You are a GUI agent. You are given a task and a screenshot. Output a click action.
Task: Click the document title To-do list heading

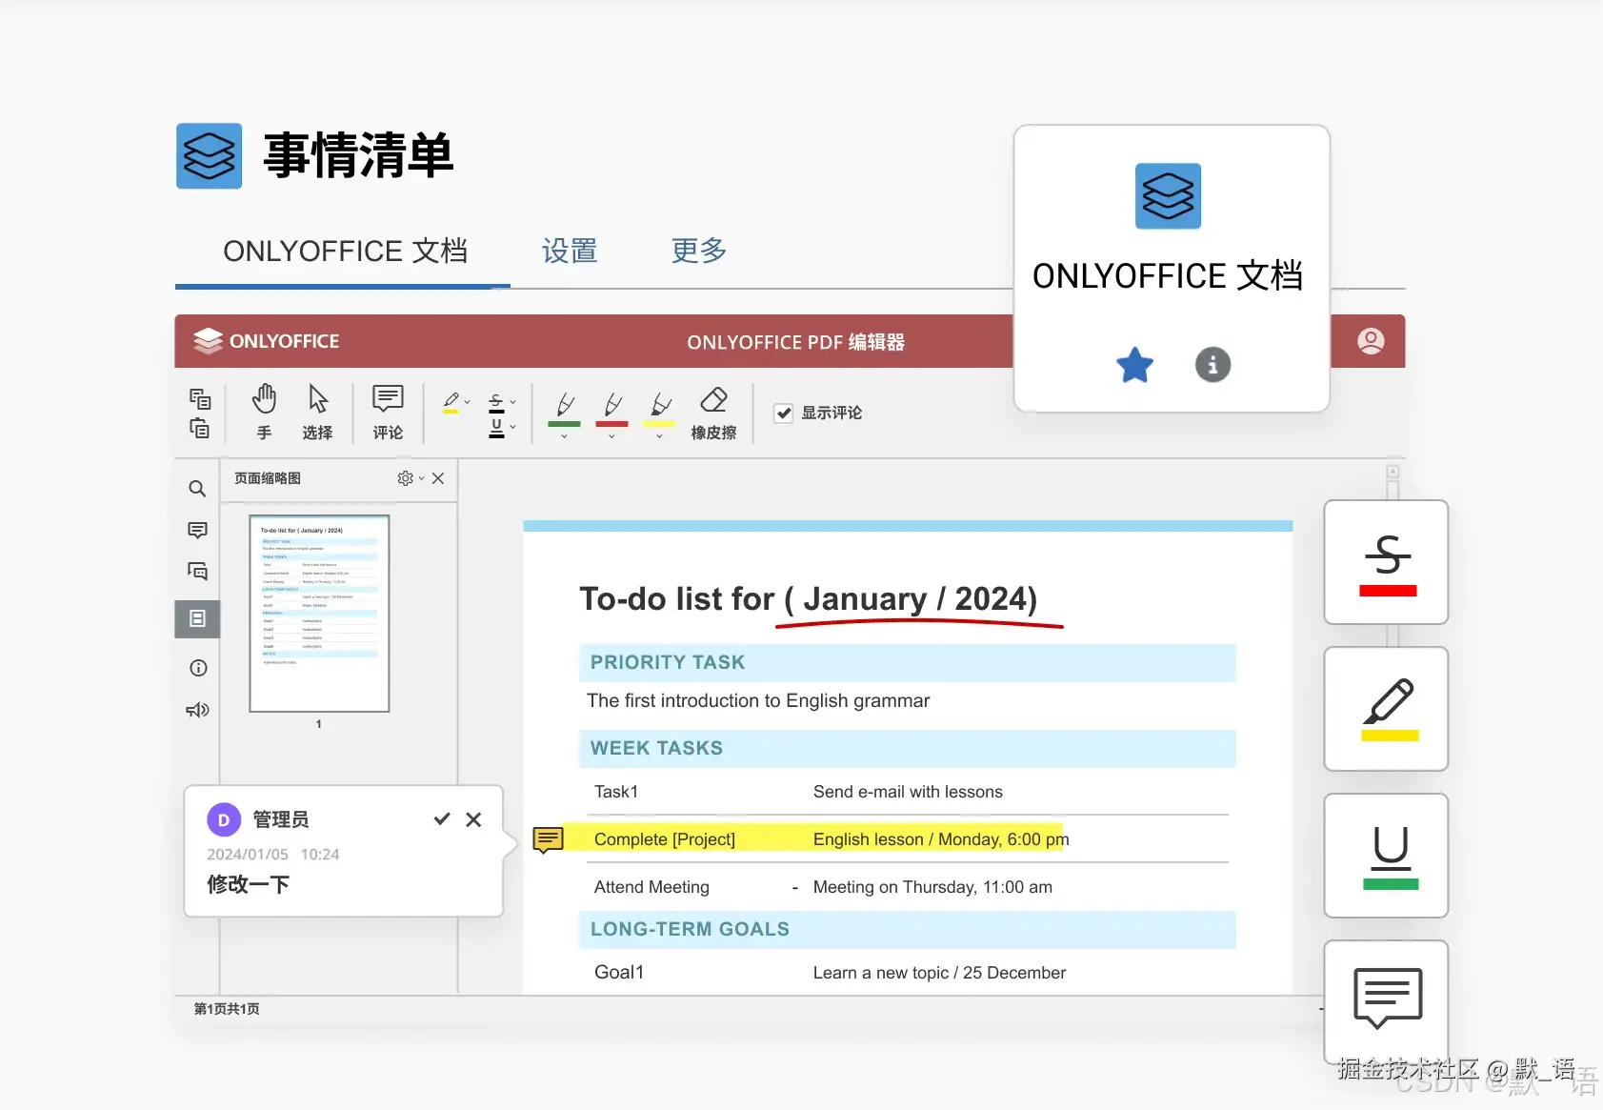click(809, 598)
